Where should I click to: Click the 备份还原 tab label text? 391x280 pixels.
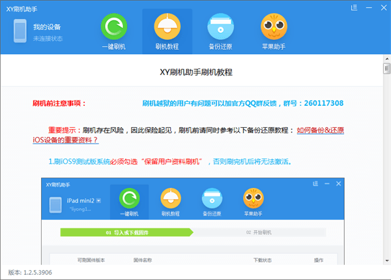[x=220, y=47]
